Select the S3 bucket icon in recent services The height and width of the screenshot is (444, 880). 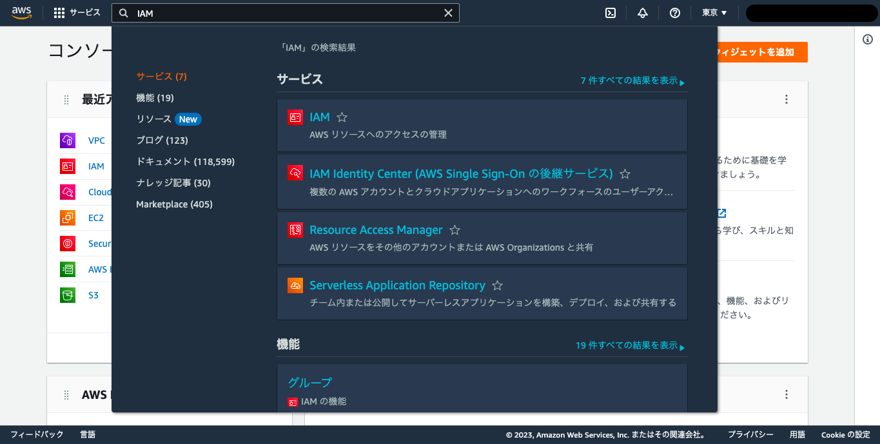coord(67,294)
